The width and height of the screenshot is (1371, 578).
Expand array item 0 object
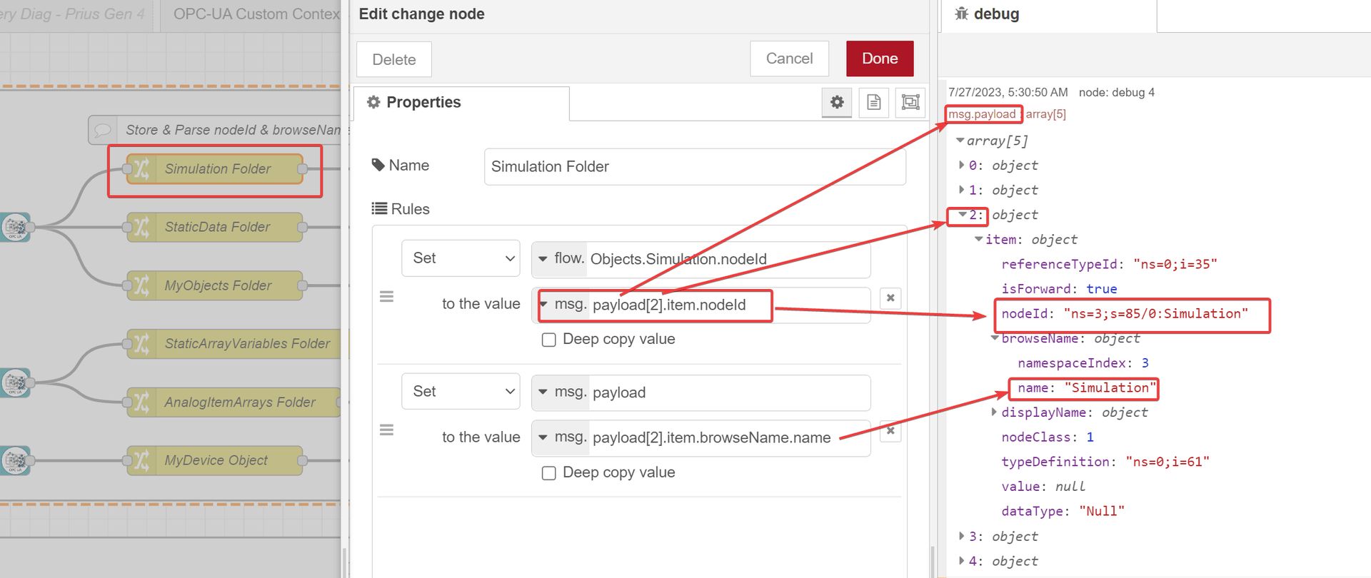pyautogui.click(x=961, y=166)
